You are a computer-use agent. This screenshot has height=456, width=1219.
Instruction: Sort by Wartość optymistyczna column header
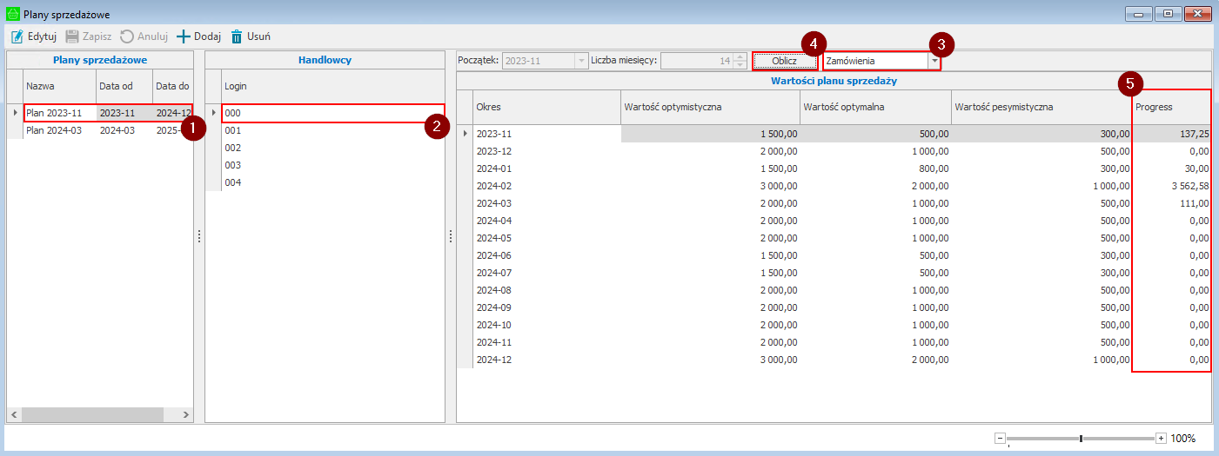click(x=709, y=107)
